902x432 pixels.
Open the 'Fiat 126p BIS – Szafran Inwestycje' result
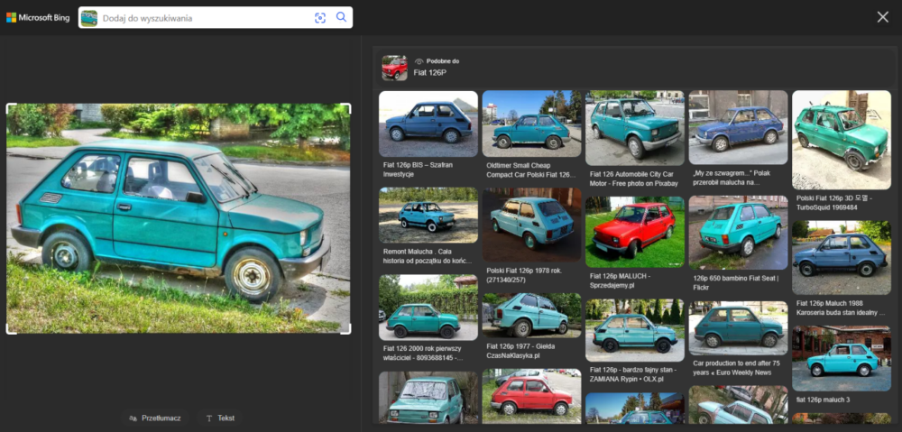428,124
